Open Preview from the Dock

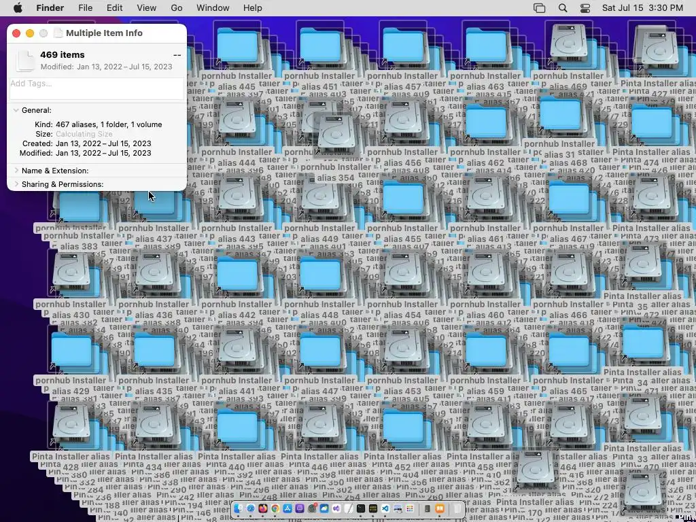pos(398,508)
